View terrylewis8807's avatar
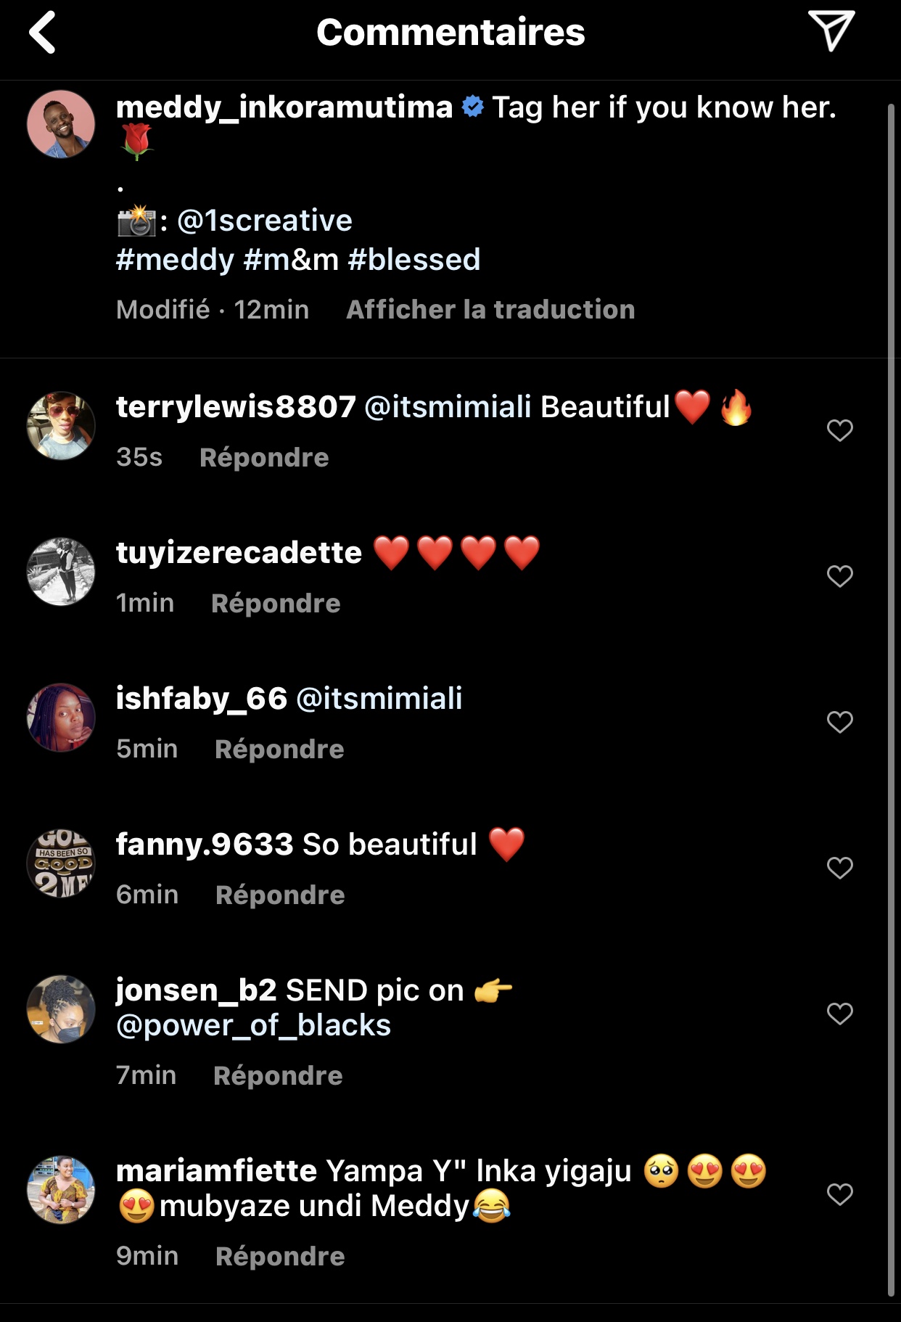This screenshot has width=901, height=1322. [x=61, y=426]
